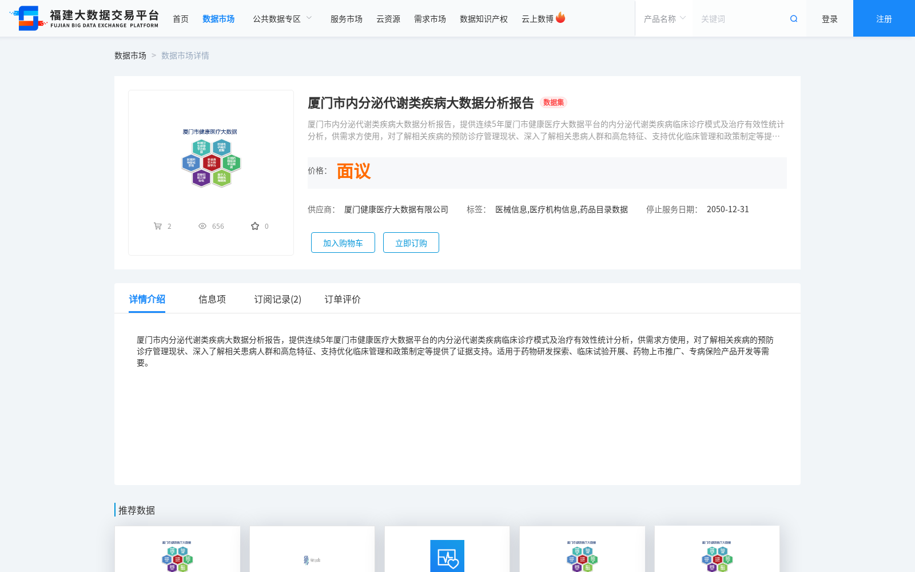Open the second recommended data card
This screenshot has width=915, height=572.
coord(312,549)
